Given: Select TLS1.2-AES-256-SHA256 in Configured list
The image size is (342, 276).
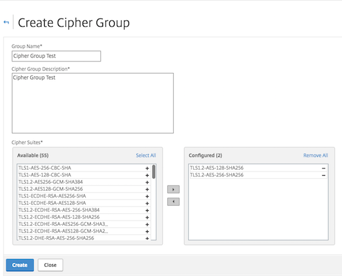Looking at the screenshot, I should pyautogui.click(x=217, y=175).
